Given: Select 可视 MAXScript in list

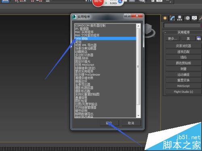Looking at the screenshot, I should pyautogui.click(x=105, y=65).
